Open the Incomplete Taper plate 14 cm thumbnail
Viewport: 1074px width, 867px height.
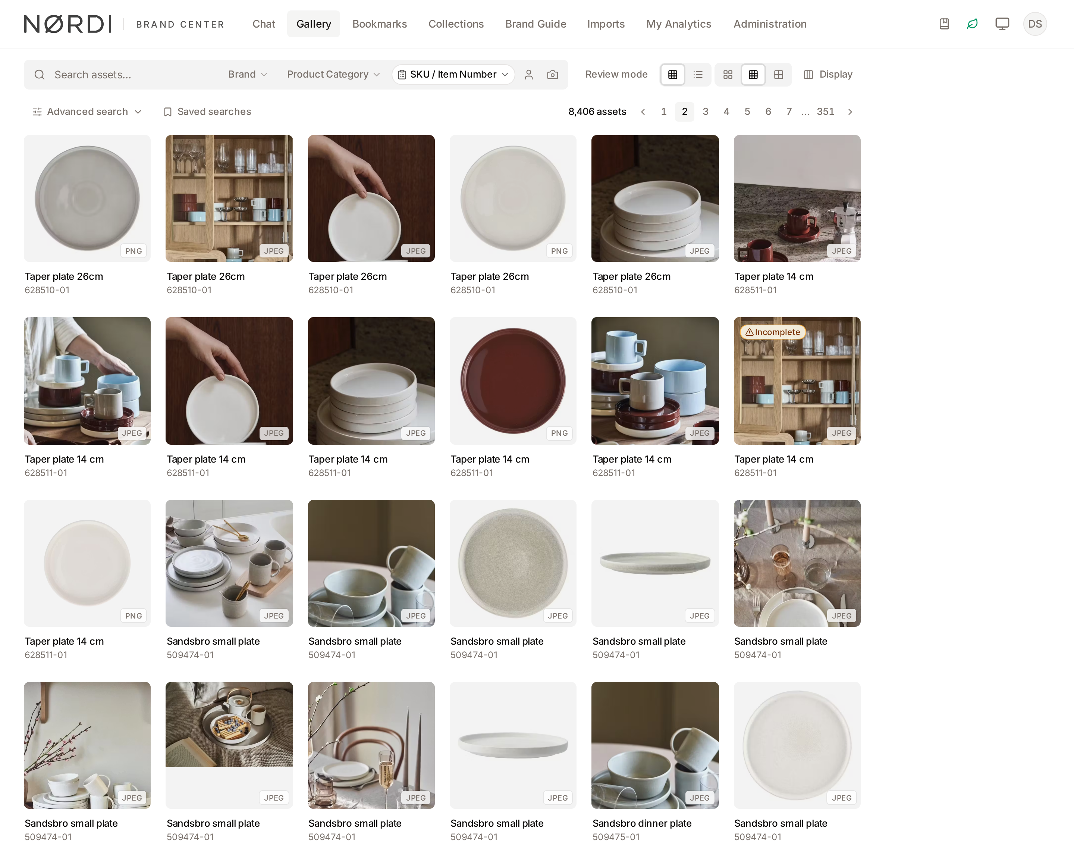tap(797, 381)
